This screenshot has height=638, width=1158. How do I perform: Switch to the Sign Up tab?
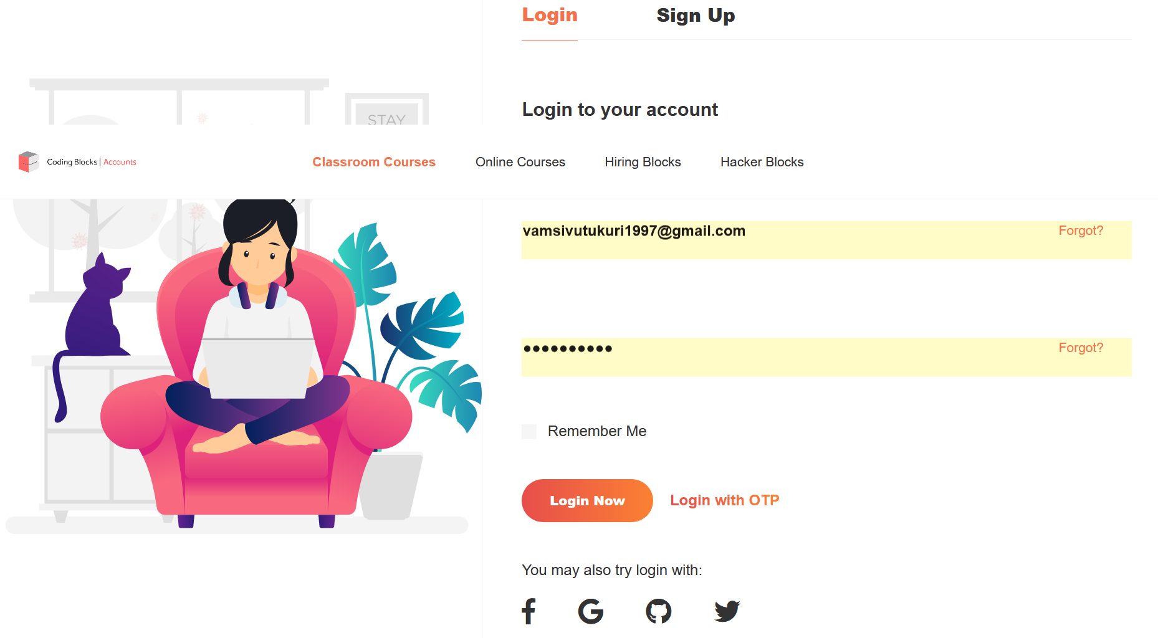696,16
